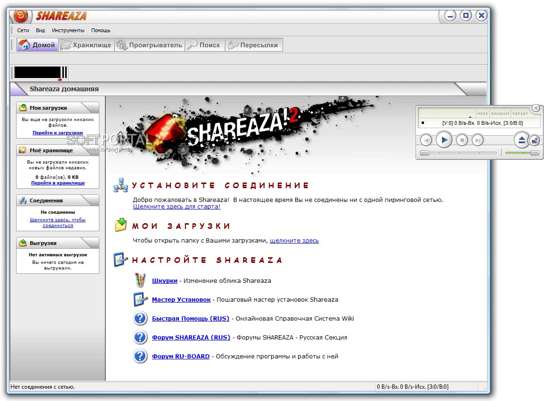548x401 pixels.
Task: Click the Пересылки transfers icon in toolbar
Action: pos(233,45)
